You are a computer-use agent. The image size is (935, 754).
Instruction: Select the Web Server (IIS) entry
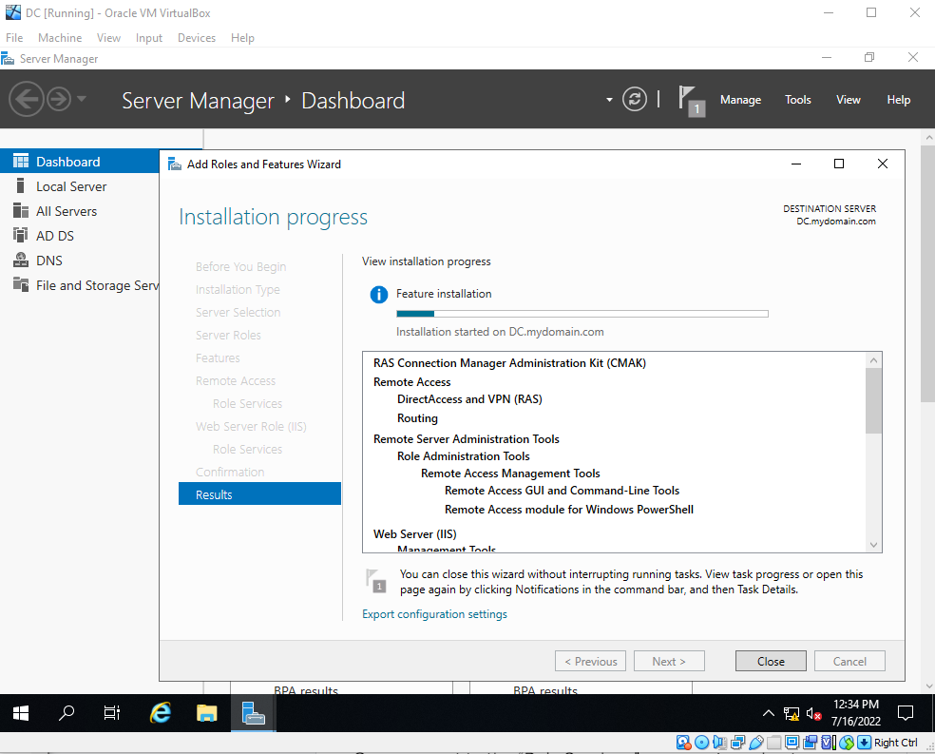tap(414, 533)
